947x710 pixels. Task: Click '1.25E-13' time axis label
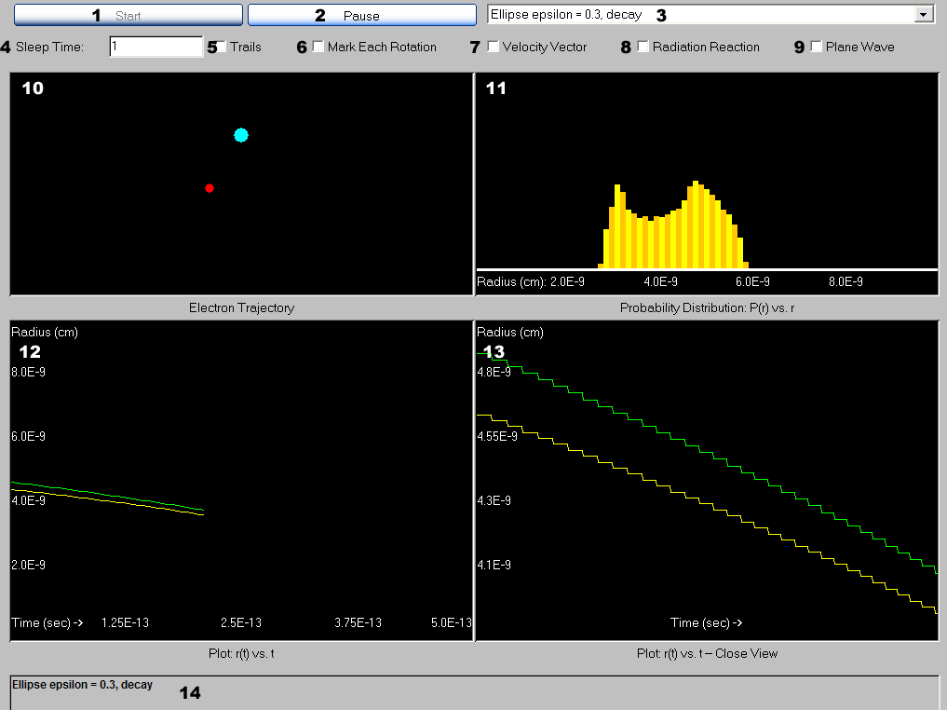(125, 622)
